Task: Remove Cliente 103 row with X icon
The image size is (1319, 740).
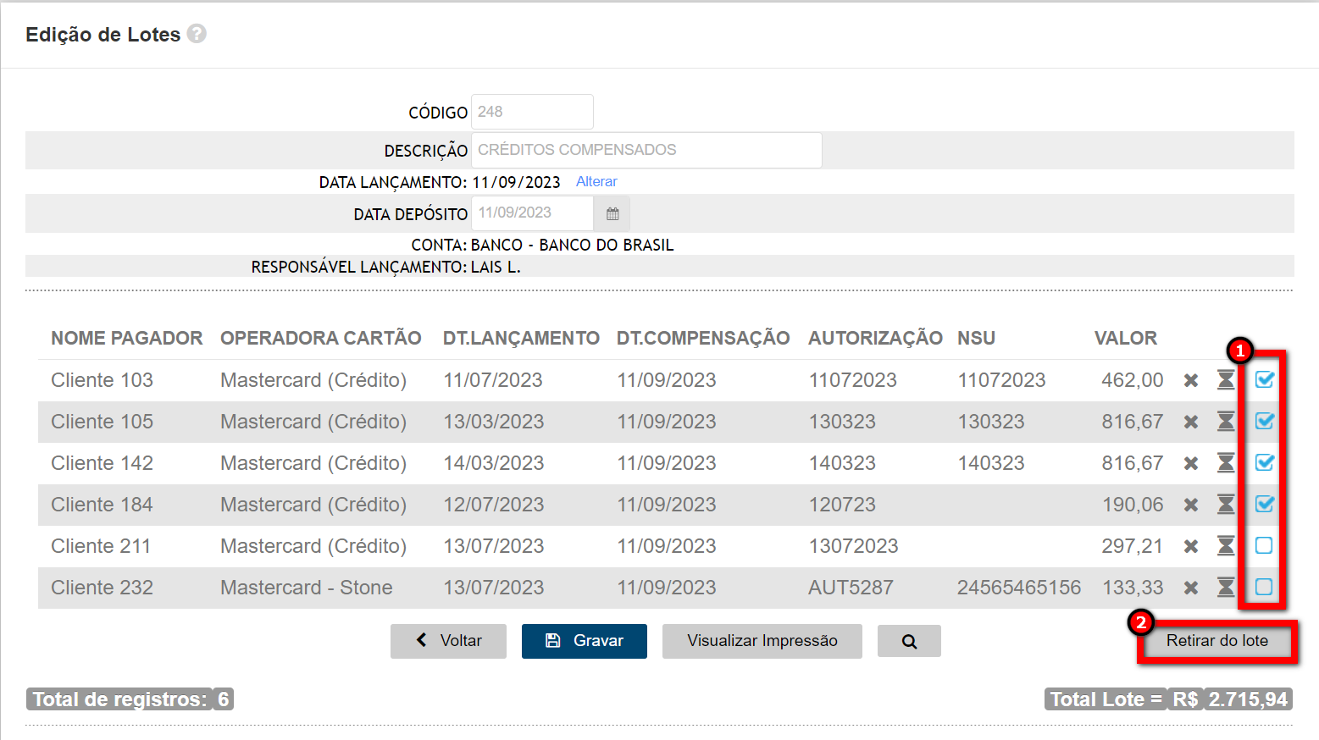Action: pos(1191,380)
